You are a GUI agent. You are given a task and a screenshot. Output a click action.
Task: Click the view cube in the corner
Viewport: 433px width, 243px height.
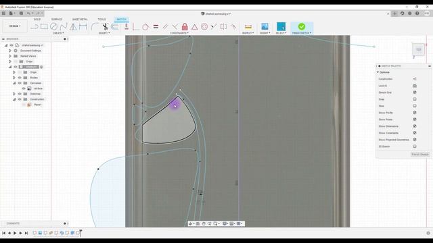coord(419,49)
